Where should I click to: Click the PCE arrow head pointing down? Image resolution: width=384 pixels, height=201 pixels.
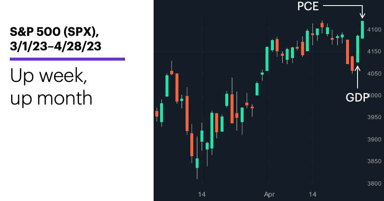click(362, 16)
